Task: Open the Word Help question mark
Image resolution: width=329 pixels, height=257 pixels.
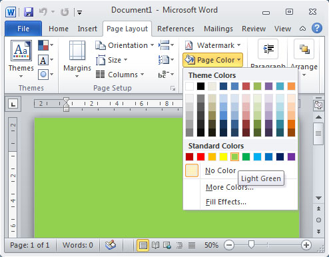Action: [317, 29]
